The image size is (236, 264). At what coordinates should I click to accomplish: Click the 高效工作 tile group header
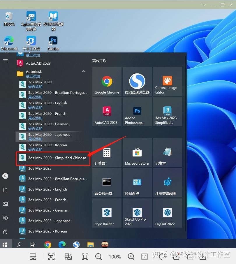(x=99, y=61)
